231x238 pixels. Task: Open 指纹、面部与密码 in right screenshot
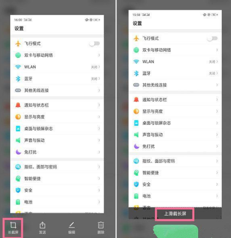(175, 161)
